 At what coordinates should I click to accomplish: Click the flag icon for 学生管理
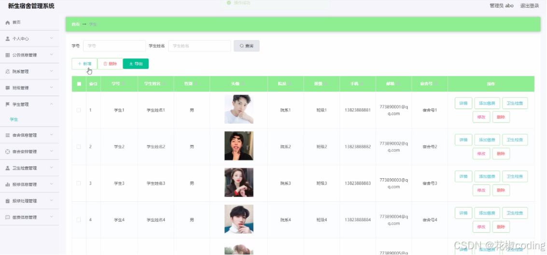pos(8,104)
